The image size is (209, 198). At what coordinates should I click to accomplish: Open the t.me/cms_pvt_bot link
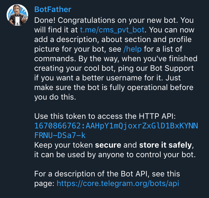click(x=112, y=30)
